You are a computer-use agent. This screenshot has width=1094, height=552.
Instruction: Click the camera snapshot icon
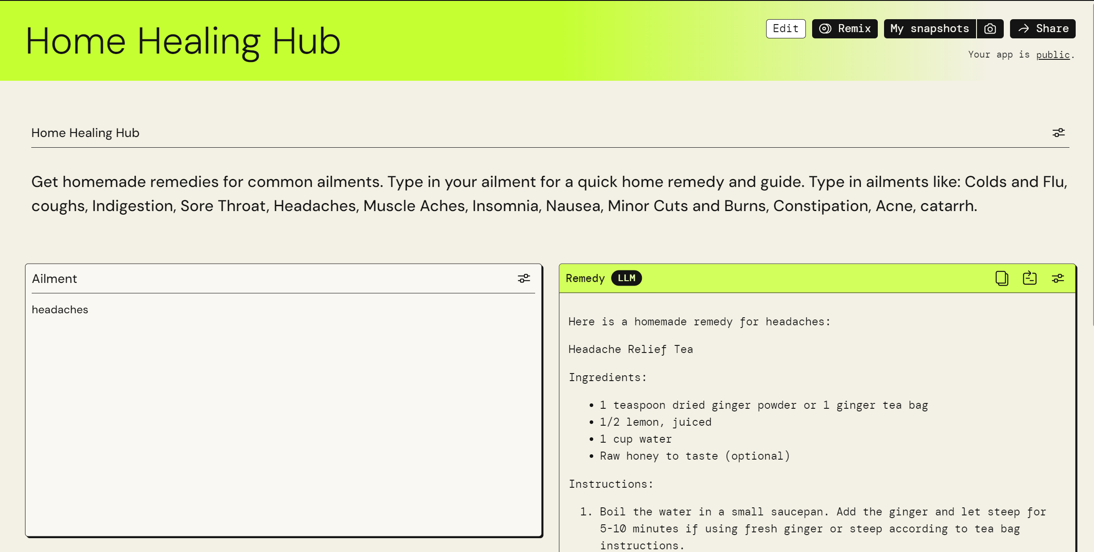[x=990, y=29]
